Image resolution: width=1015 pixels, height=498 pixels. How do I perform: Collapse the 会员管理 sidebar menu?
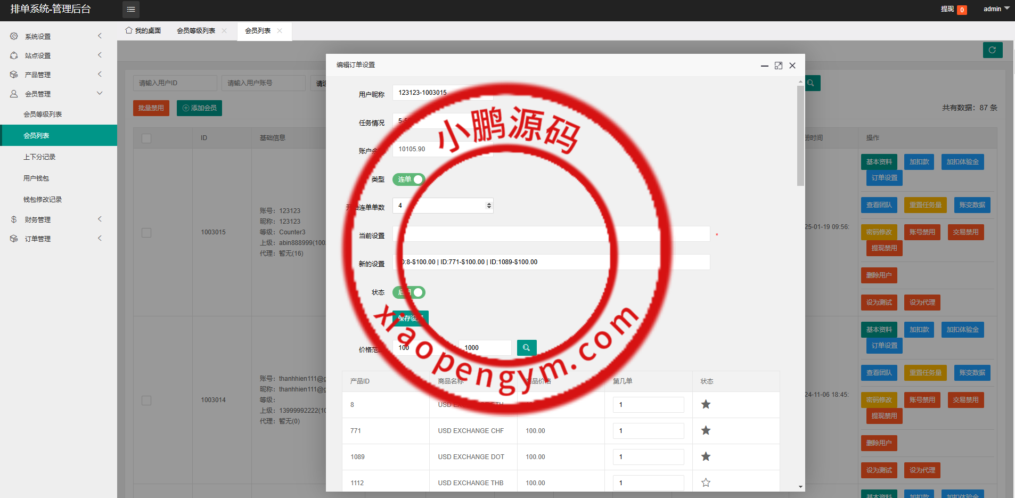[x=59, y=94]
